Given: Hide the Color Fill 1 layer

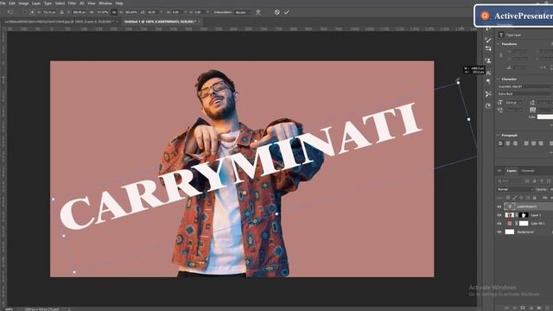Looking at the screenshot, I should point(499,224).
